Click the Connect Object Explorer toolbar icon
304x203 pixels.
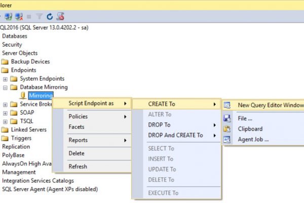[9, 16]
